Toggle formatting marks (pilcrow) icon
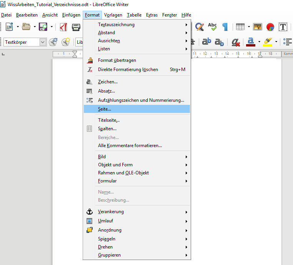 (x=225, y=27)
